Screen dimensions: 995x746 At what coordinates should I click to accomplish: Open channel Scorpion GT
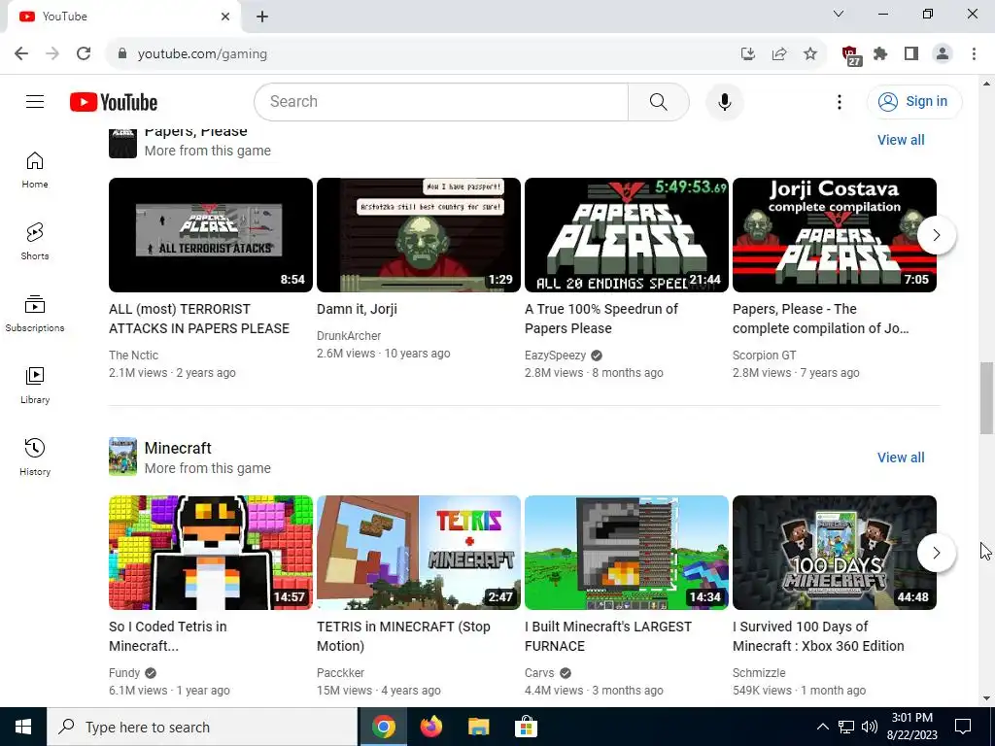point(764,356)
